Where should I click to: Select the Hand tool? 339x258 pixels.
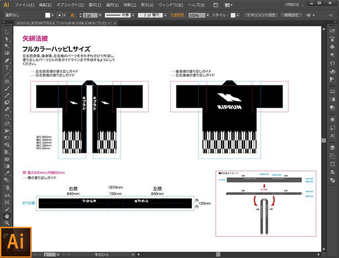click(x=7, y=216)
